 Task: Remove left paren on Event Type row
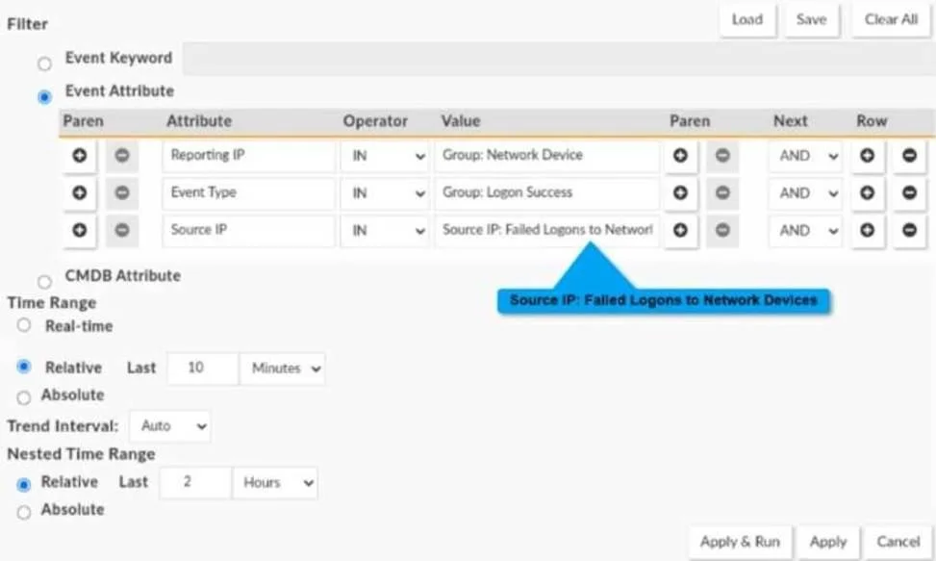coord(122,193)
